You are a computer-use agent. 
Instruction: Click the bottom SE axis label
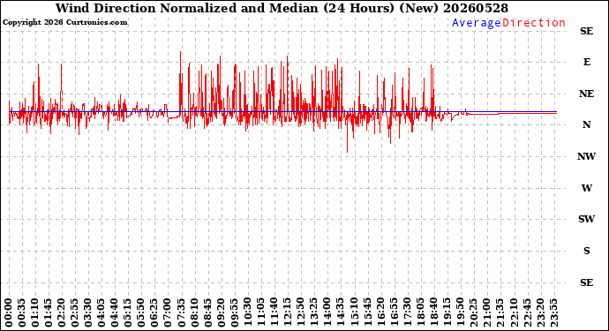pos(586,282)
